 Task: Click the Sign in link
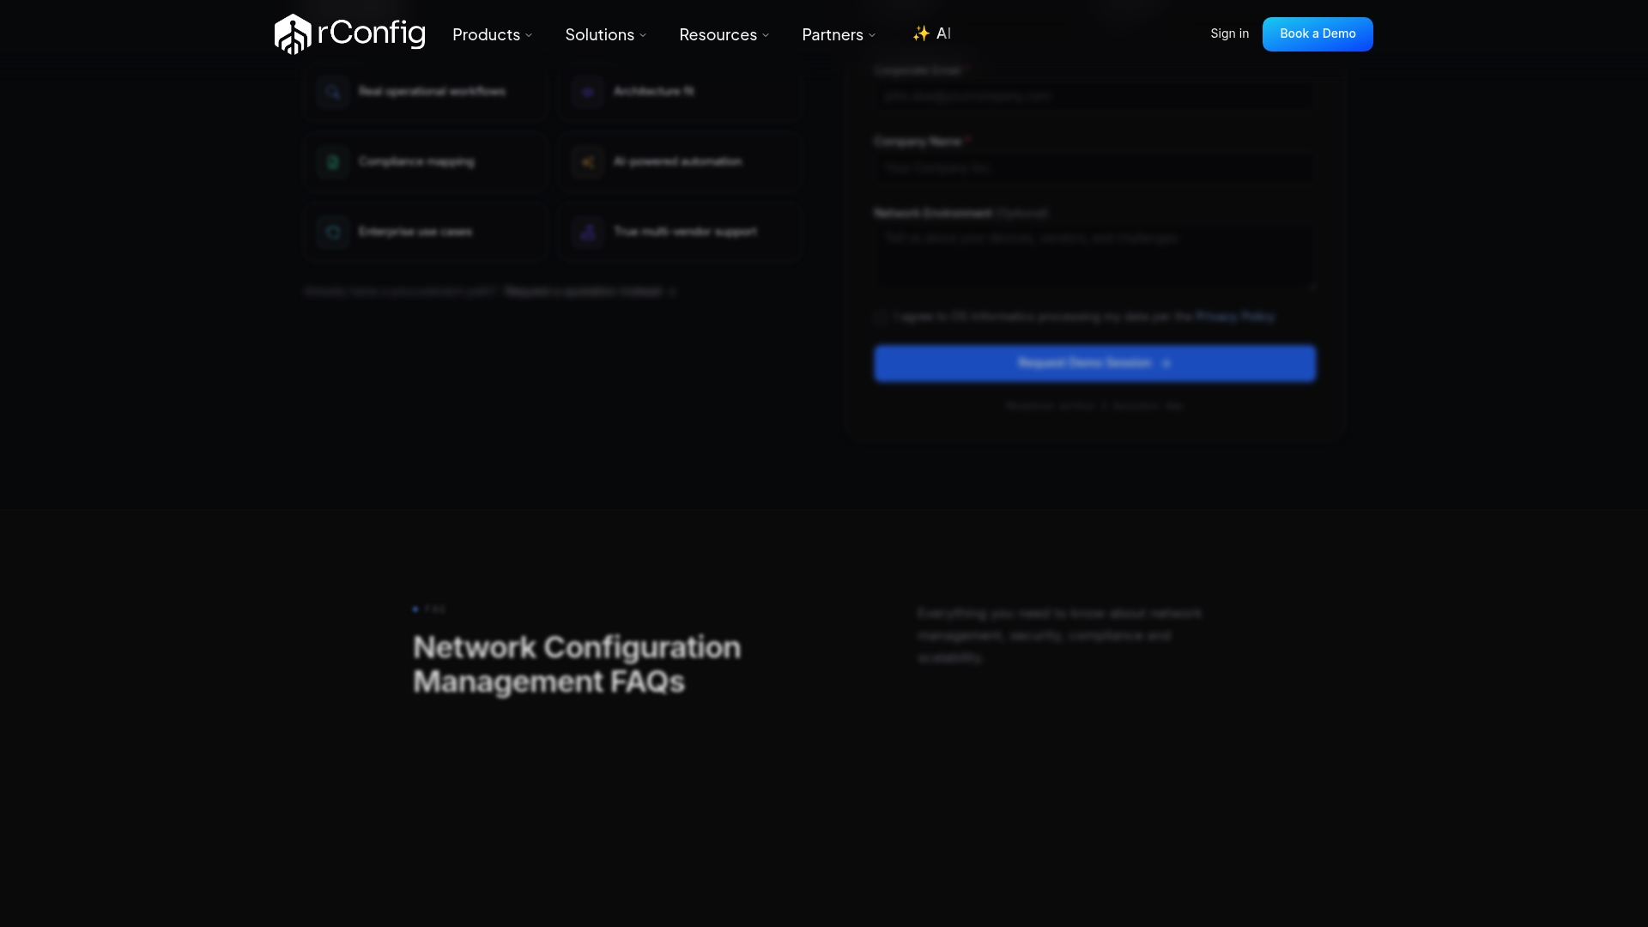pos(1229,33)
